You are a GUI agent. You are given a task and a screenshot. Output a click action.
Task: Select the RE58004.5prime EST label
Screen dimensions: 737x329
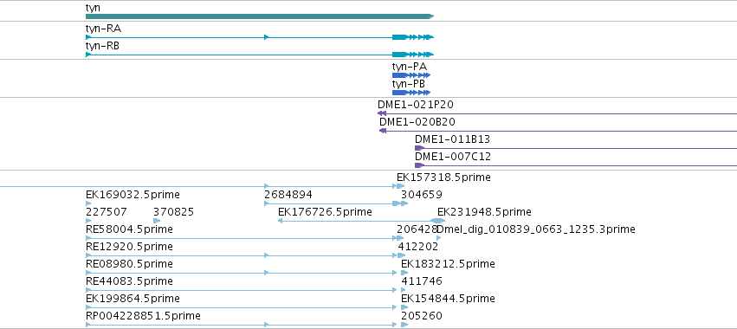click(129, 229)
